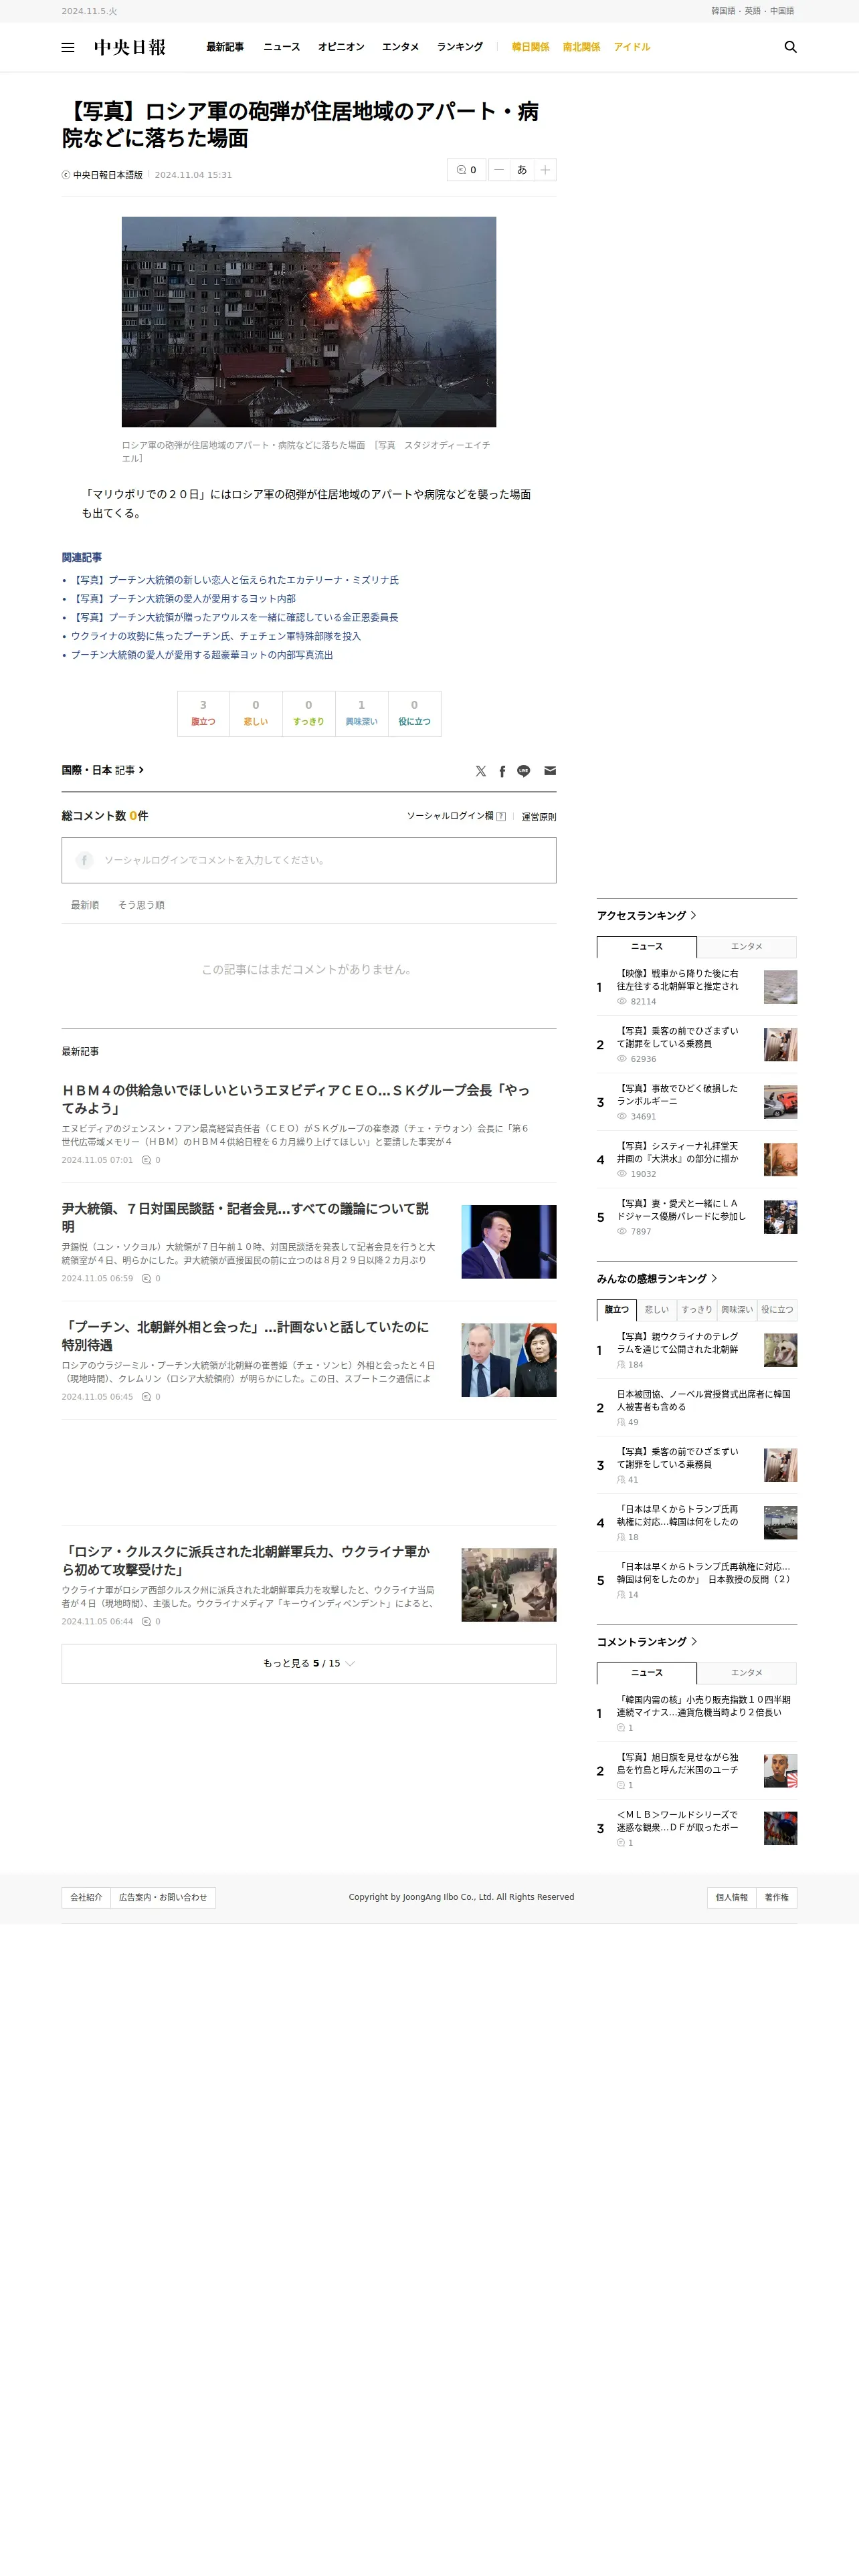Open related article about エカテリーナ・ミズリナ氏
The height and width of the screenshot is (2576, 859).
click(235, 580)
